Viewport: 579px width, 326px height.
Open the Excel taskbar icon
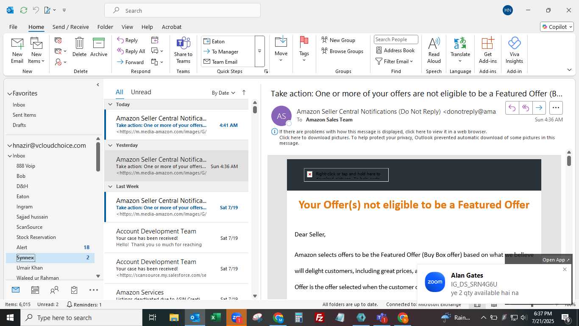[216, 318]
